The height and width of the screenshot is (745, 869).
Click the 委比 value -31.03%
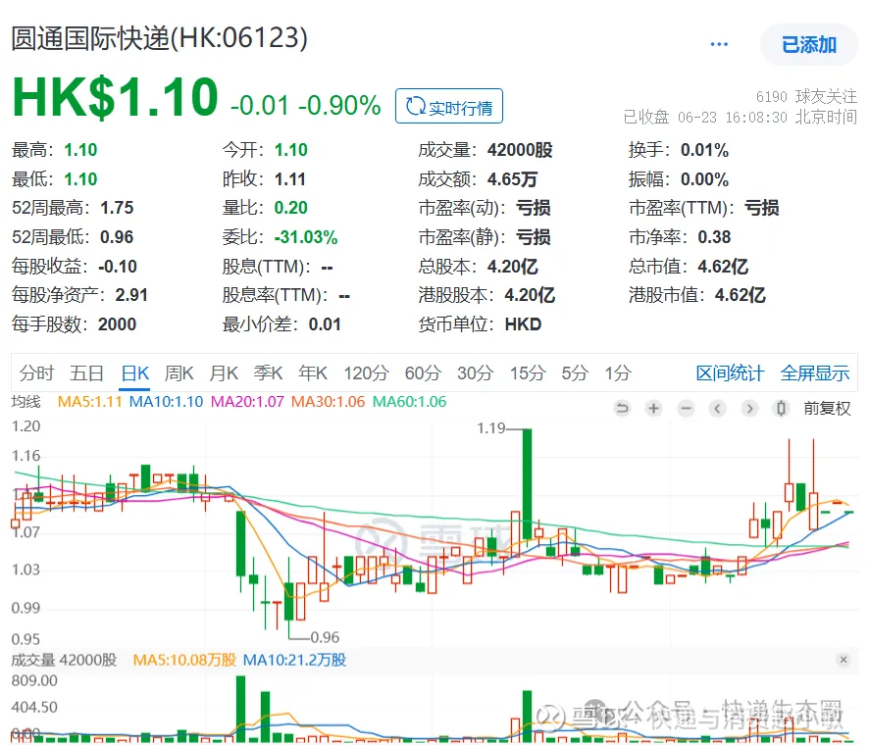click(306, 237)
